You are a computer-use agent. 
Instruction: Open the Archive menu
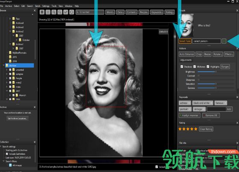[x=9, y=6]
